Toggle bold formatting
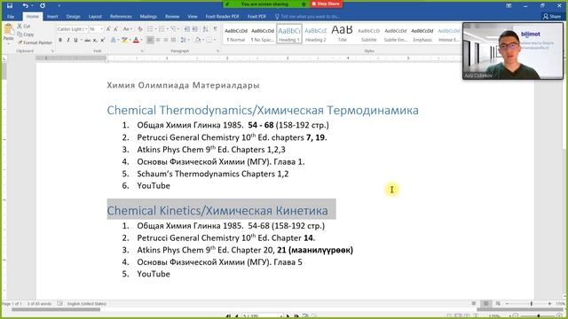Image resolution: width=568 pixels, height=319 pixels. point(60,40)
